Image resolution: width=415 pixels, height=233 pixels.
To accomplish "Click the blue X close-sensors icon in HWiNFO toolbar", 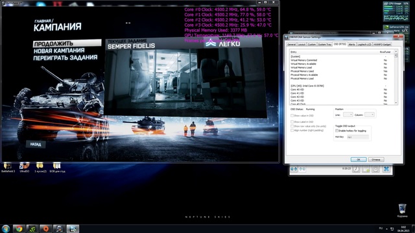I will pyautogui.click(x=386, y=169).
